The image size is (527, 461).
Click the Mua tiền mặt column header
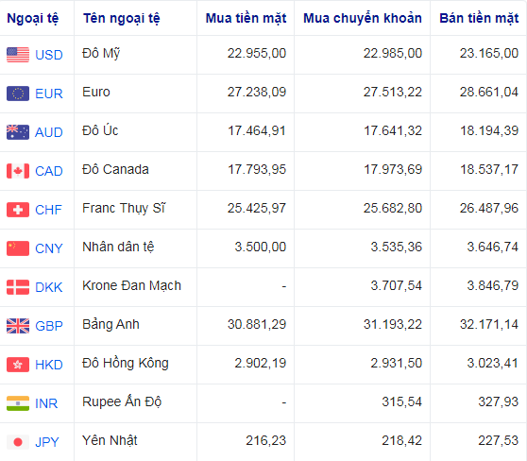pyautogui.click(x=246, y=18)
